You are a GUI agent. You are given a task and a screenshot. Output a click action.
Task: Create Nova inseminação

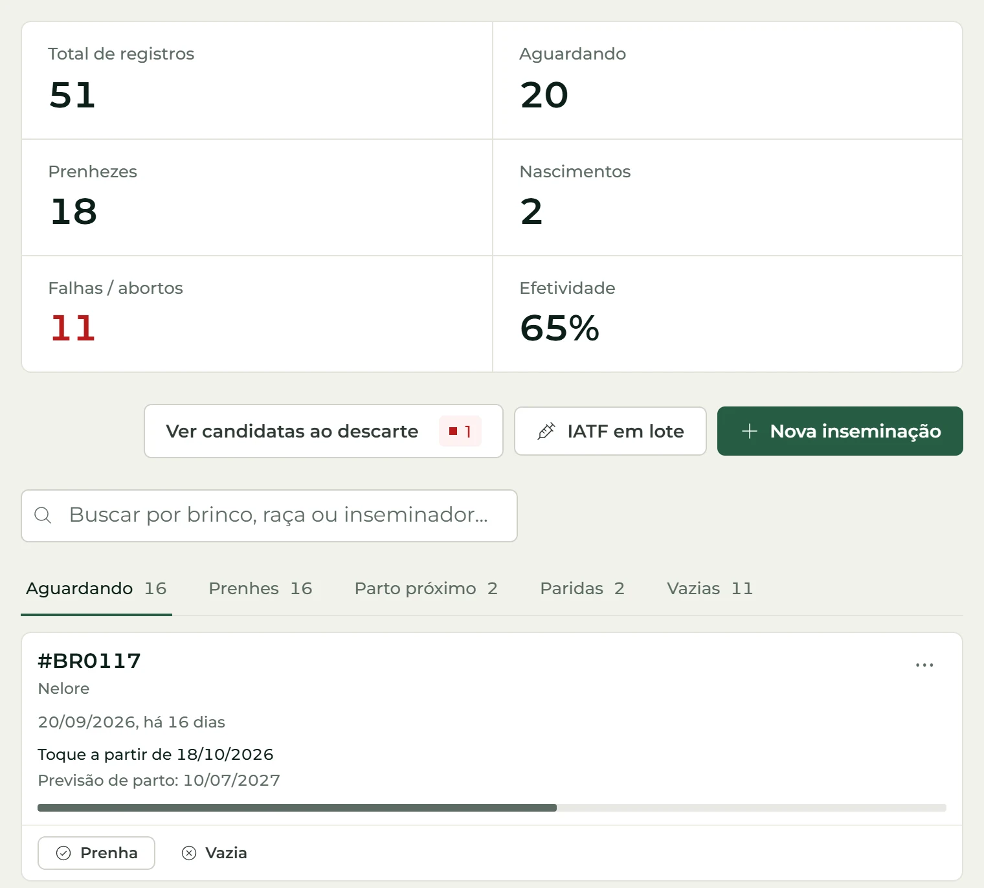[840, 431]
